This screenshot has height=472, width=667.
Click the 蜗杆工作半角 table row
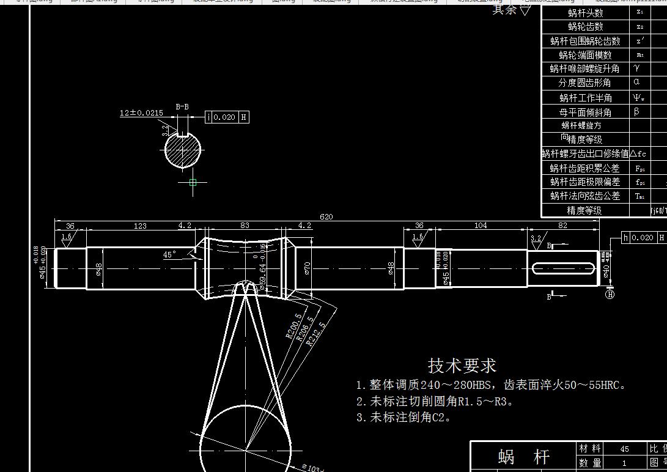click(604, 98)
